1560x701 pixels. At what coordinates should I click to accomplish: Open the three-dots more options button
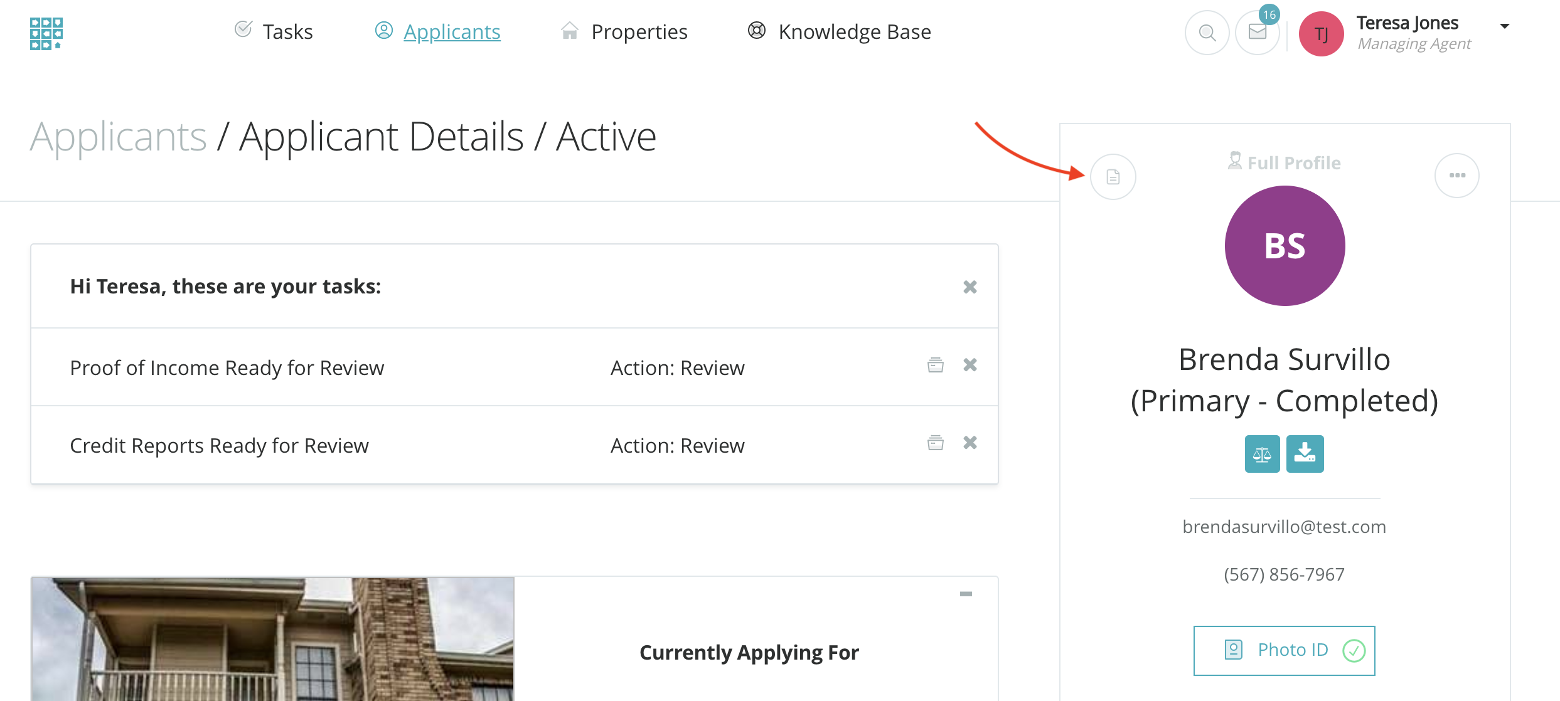pos(1457,176)
